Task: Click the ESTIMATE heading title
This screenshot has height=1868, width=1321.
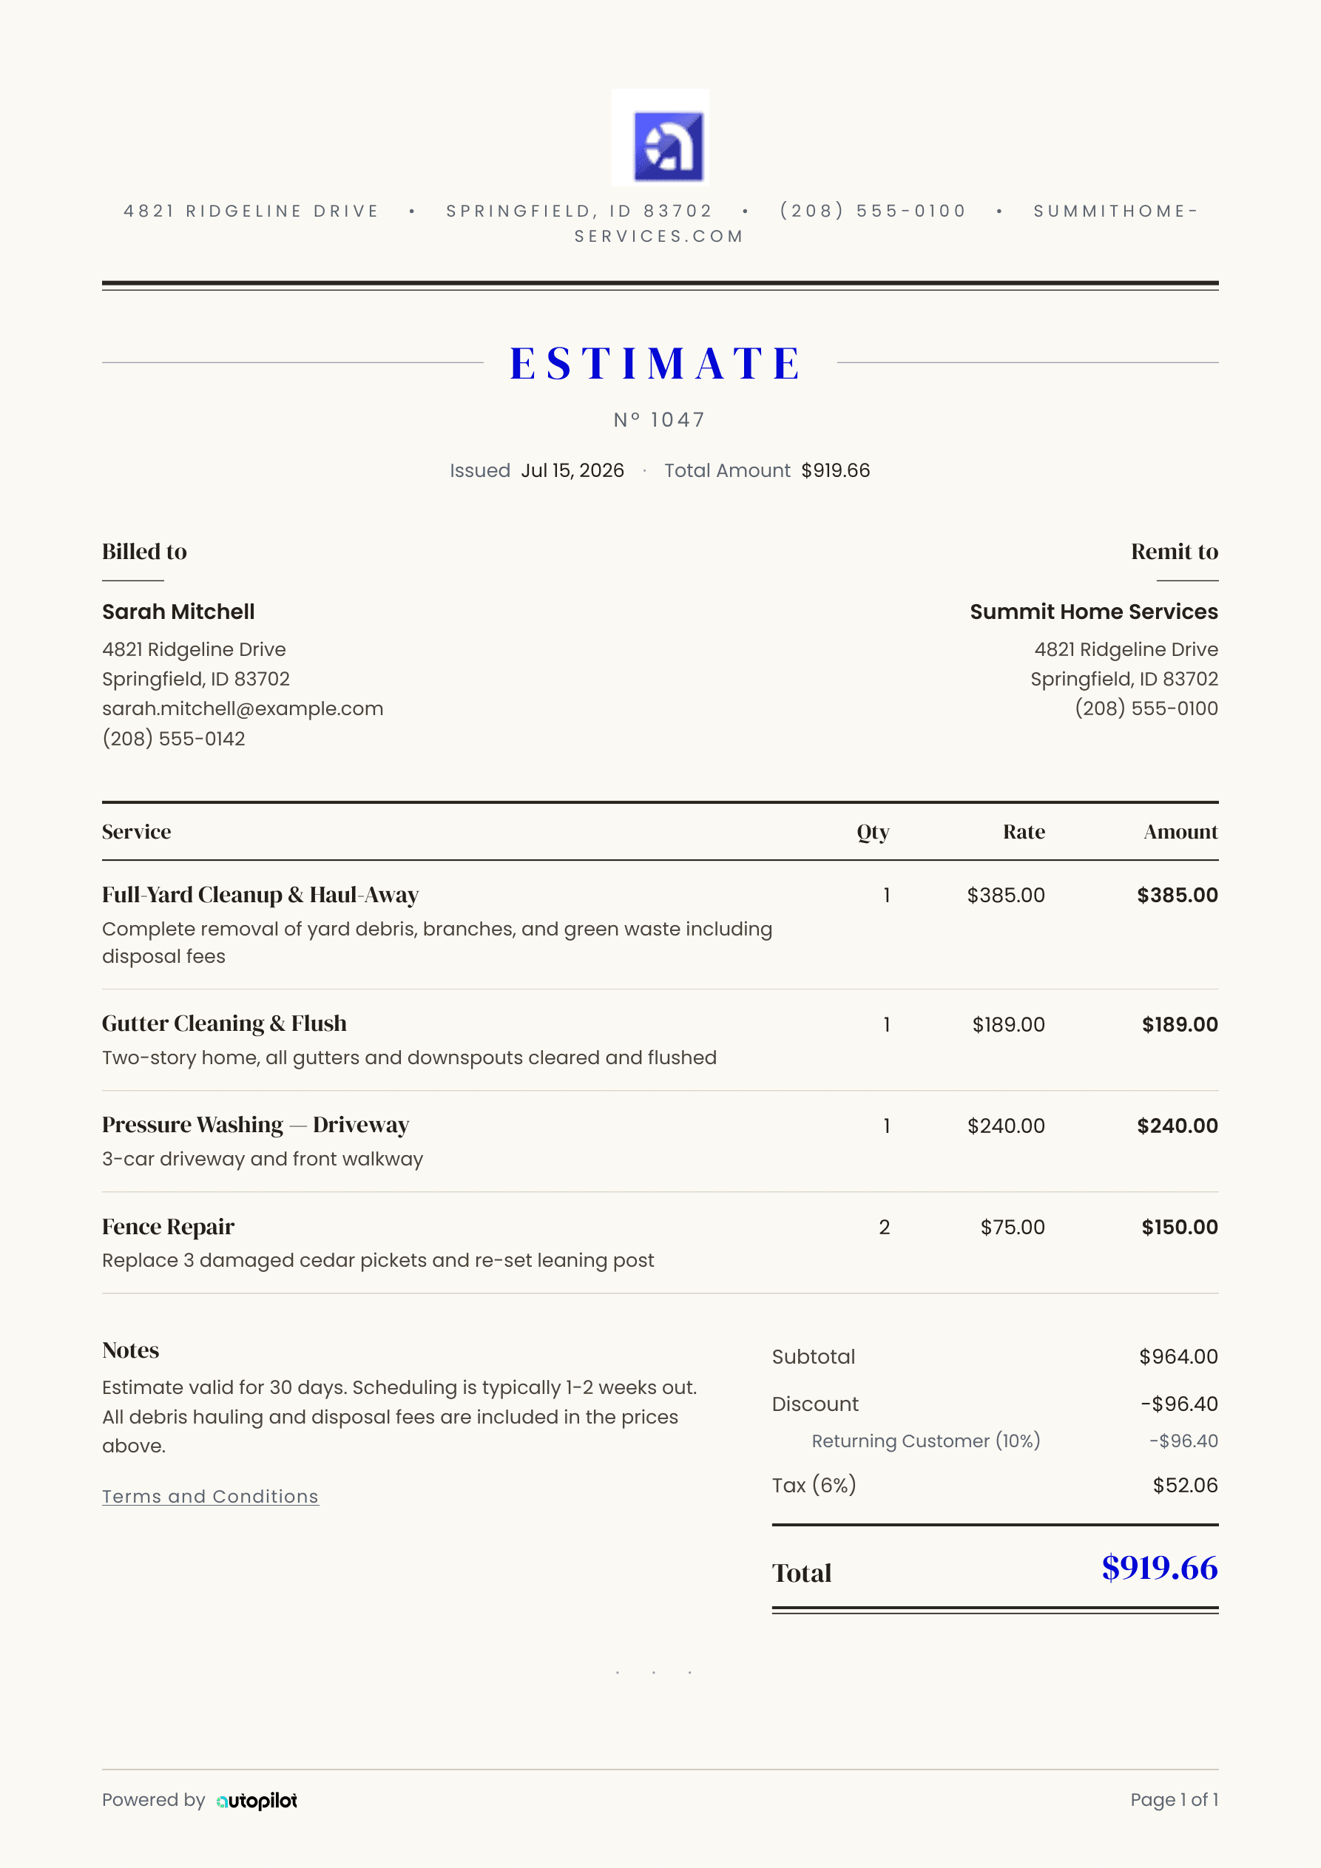Action: (658, 363)
